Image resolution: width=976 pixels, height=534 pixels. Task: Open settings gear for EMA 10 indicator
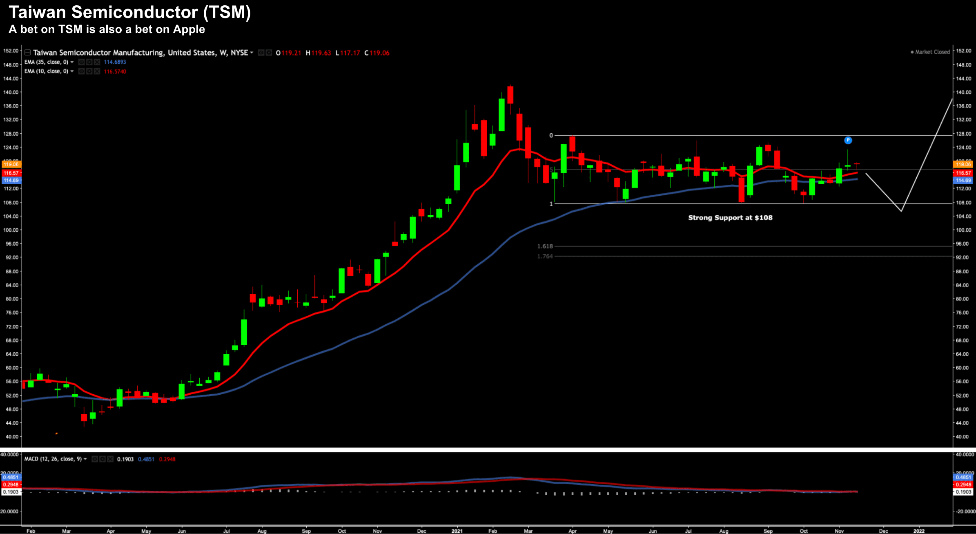[x=89, y=71]
